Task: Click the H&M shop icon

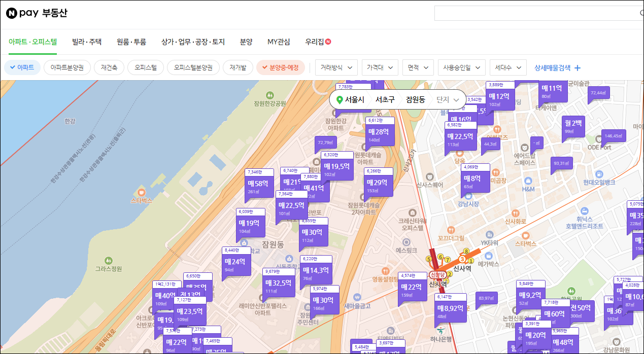Action: click(528, 181)
